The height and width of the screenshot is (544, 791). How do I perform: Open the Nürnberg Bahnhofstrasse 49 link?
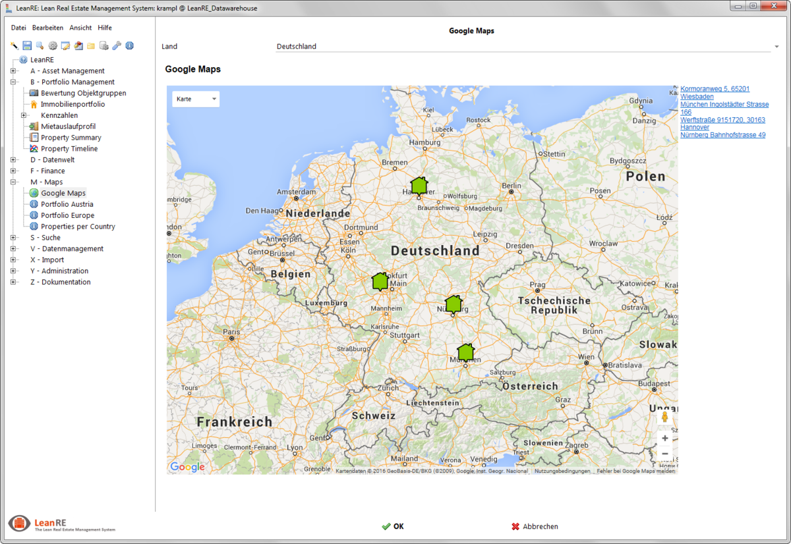coord(722,135)
